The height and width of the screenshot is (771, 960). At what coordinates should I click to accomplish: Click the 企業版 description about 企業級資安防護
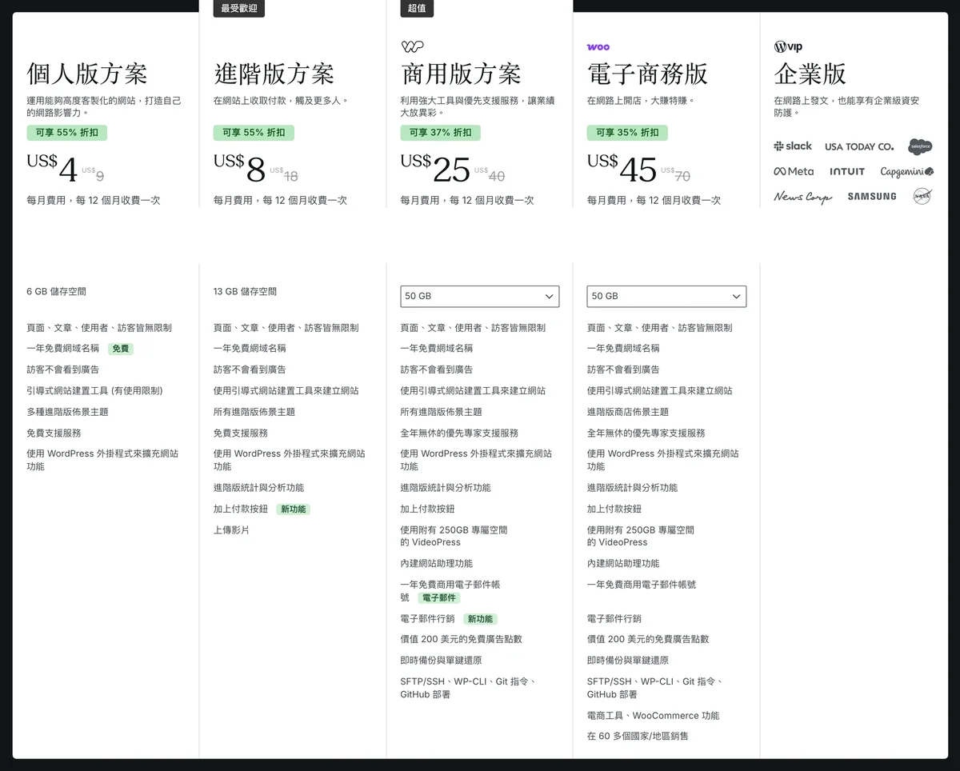[x=846, y=106]
